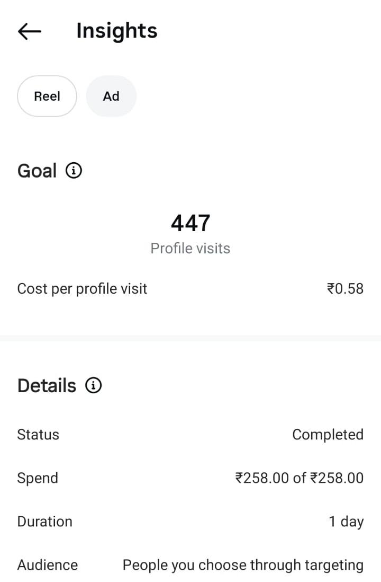
Task: Click the Status row label
Action: tap(38, 435)
